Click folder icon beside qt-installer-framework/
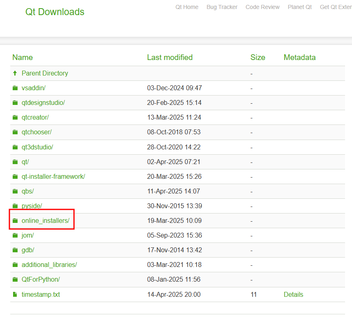 [15, 177]
